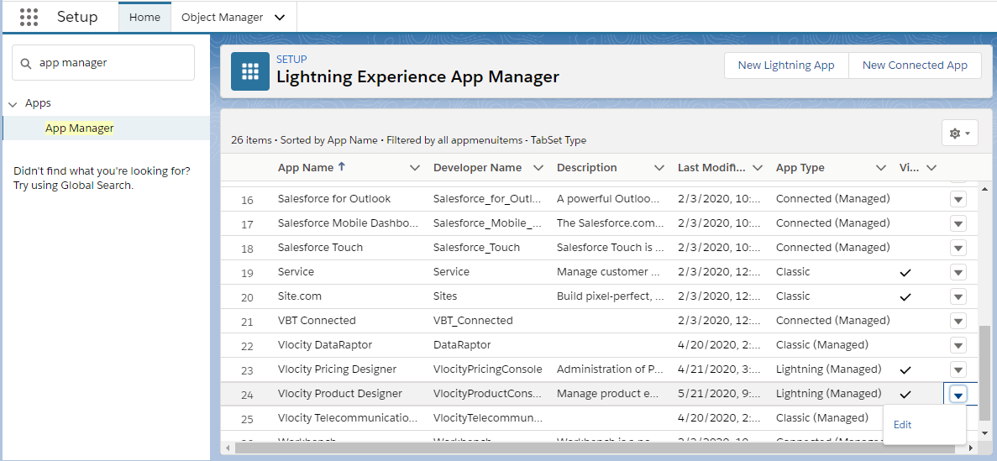997x461 pixels.
Task: Choose Edit from the row actions menu
Action: (902, 425)
